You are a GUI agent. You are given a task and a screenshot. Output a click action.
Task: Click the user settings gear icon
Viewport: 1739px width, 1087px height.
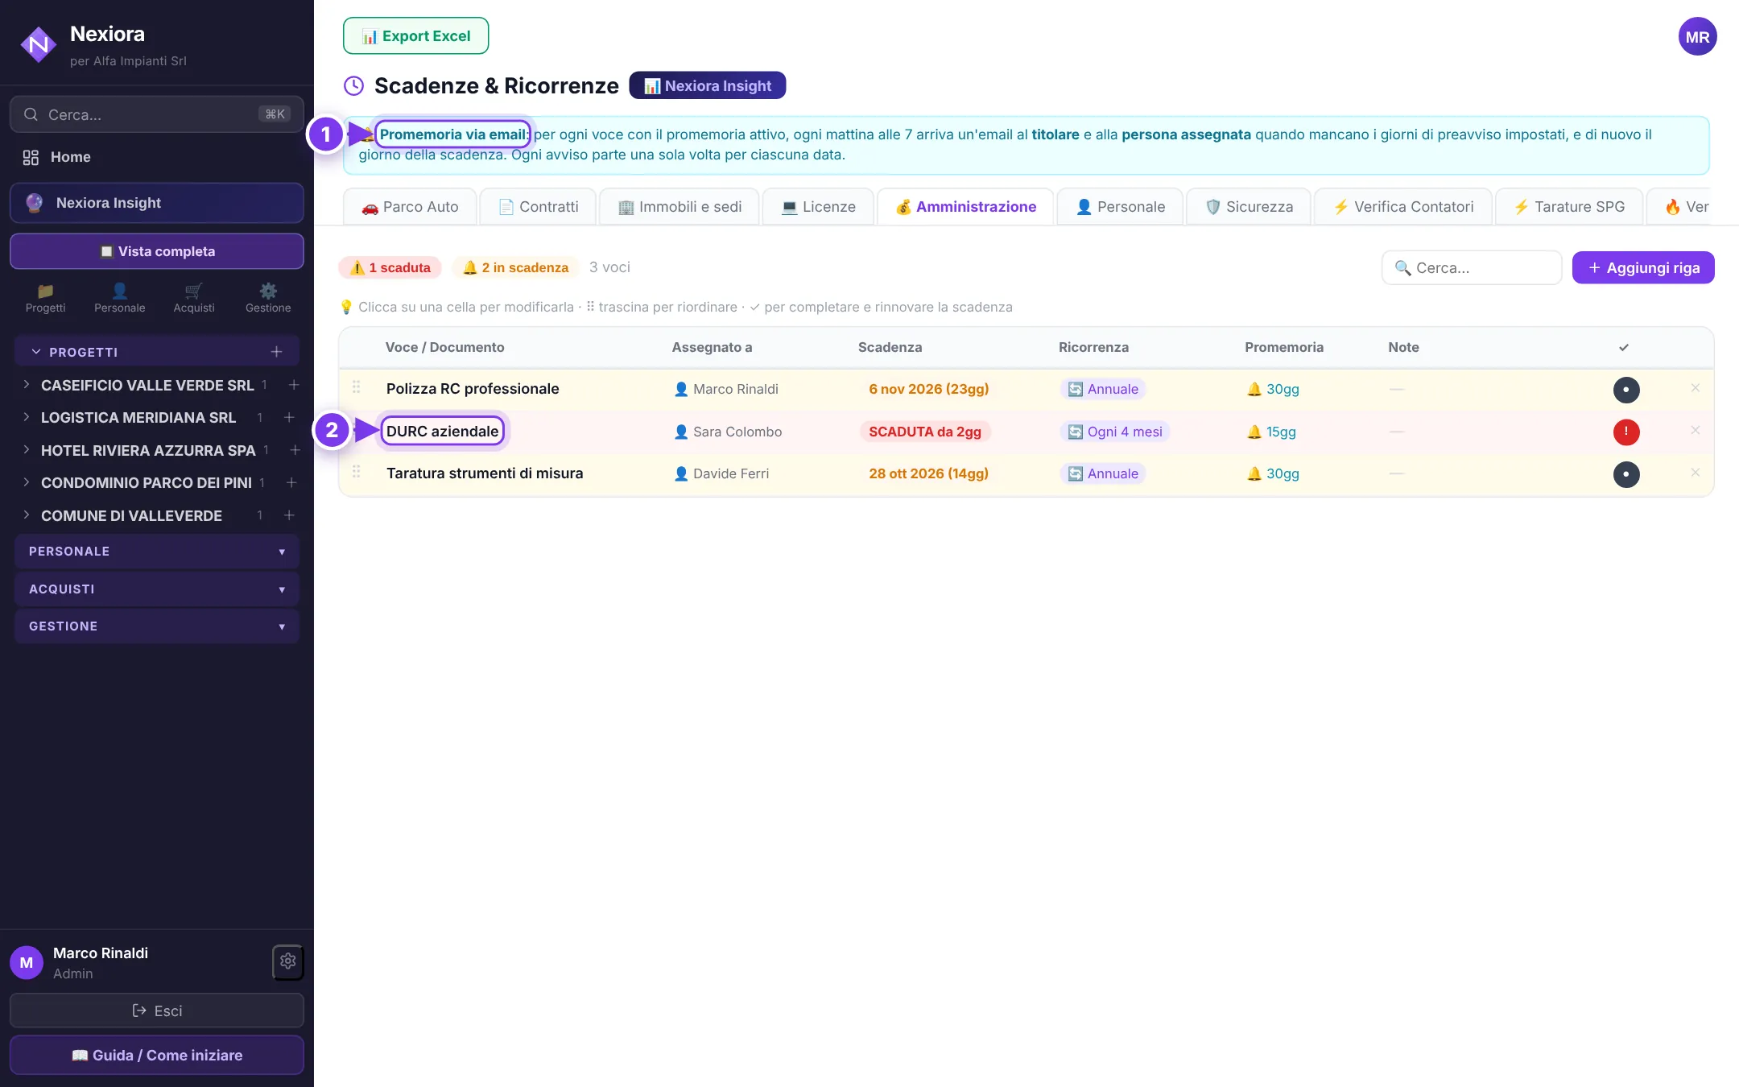pos(288,961)
